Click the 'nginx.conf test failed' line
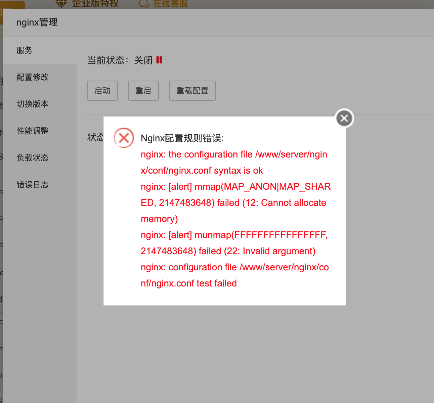The image size is (434, 403). pyautogui.click(x=235, y=275)
